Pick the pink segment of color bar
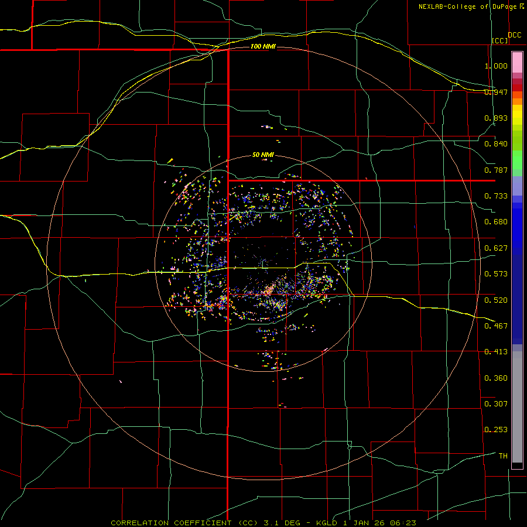This screenshot has width=527, height=527. click(517, 63)
